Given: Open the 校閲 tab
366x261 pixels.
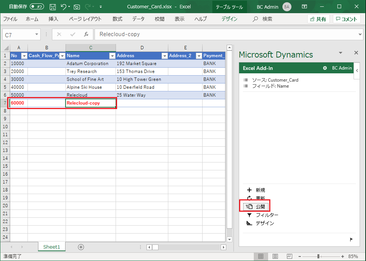Looking at the screenshot, I should 160,19.
